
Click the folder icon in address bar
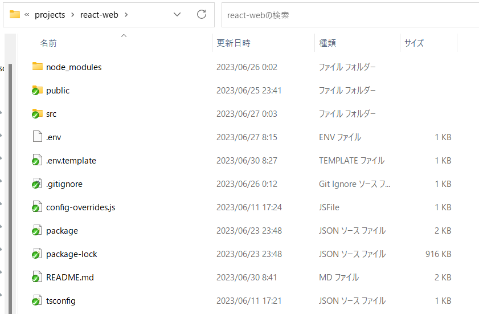pyautogui.click(x=15, y=14)
